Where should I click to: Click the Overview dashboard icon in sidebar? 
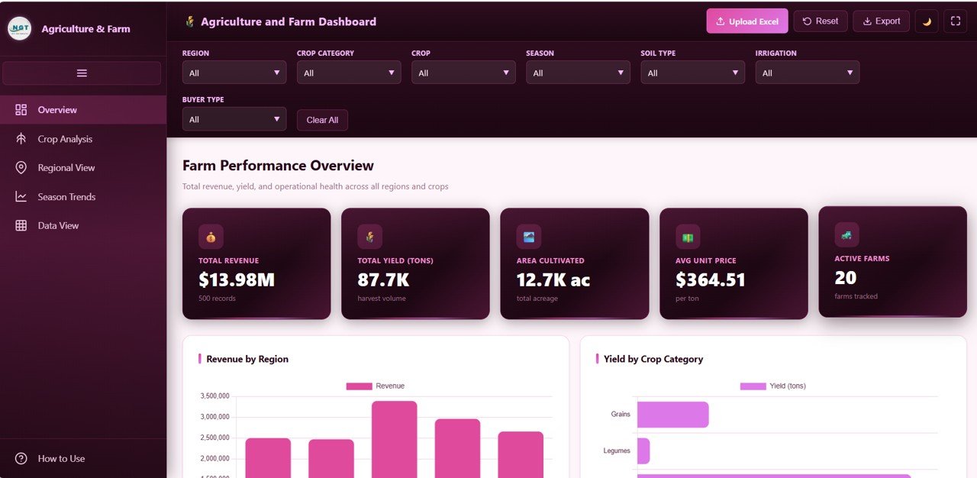pyautogui.click(x=21, y=109)
